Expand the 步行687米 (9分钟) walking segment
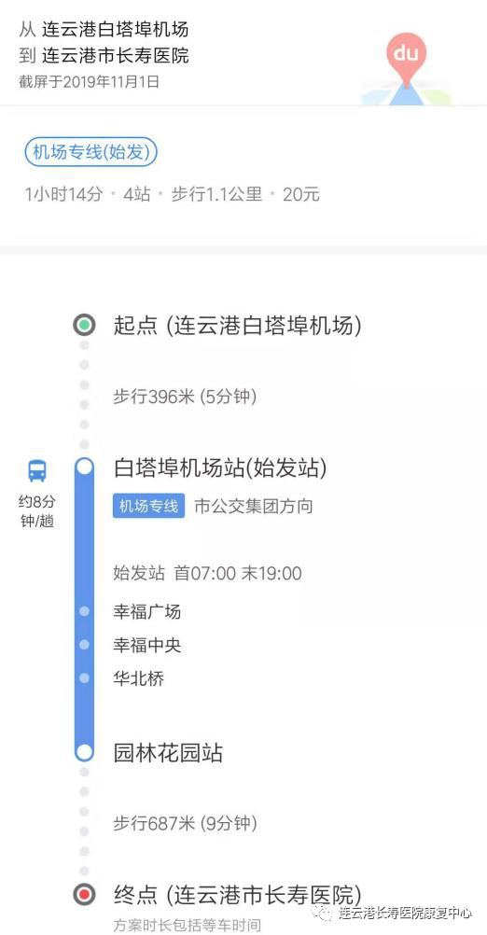 click(x=185, y=824)
